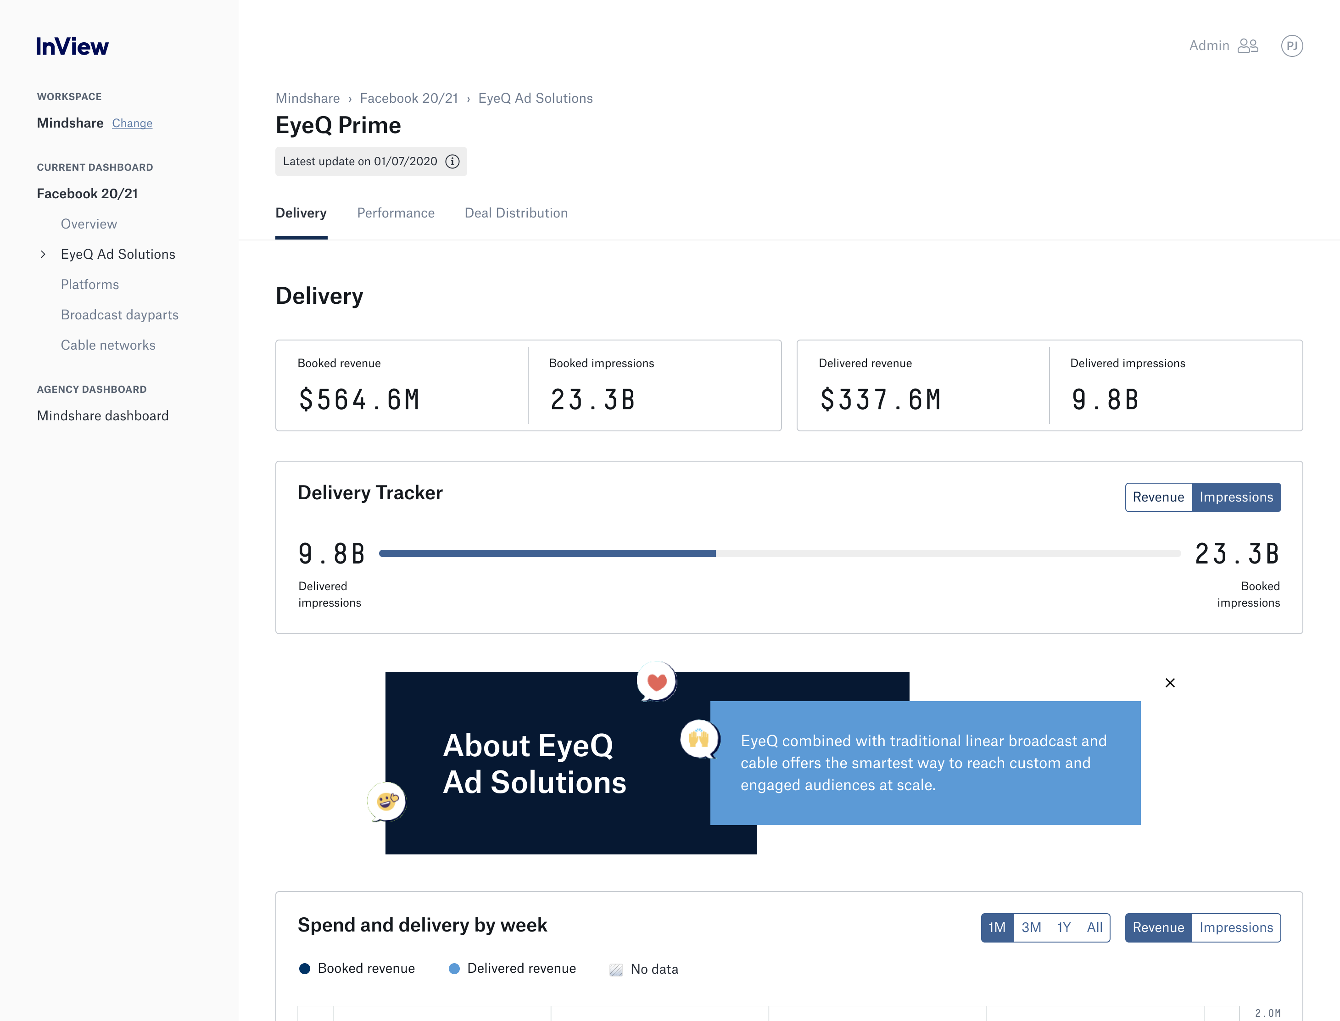This screenshot has height=1021, width=1340.
Task: Show Revenue in Spend and delivery chart
Action: [x=1158, y=927]
